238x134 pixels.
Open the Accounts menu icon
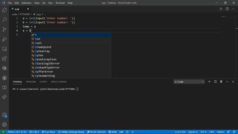[4, 115]
